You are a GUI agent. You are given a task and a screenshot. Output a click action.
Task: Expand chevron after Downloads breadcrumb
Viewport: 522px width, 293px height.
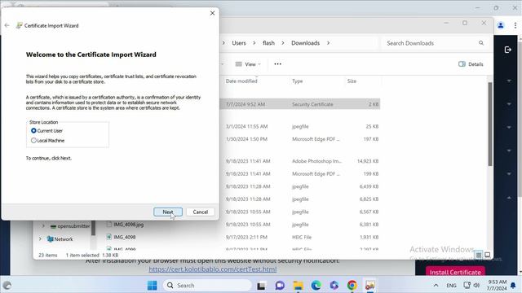pos(328,43)
